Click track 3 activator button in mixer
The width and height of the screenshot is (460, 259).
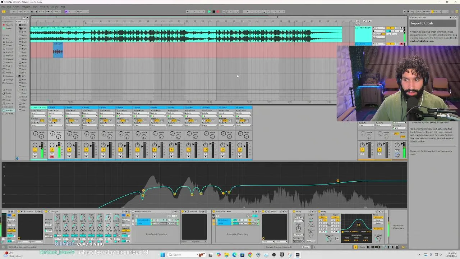point(69,150)
